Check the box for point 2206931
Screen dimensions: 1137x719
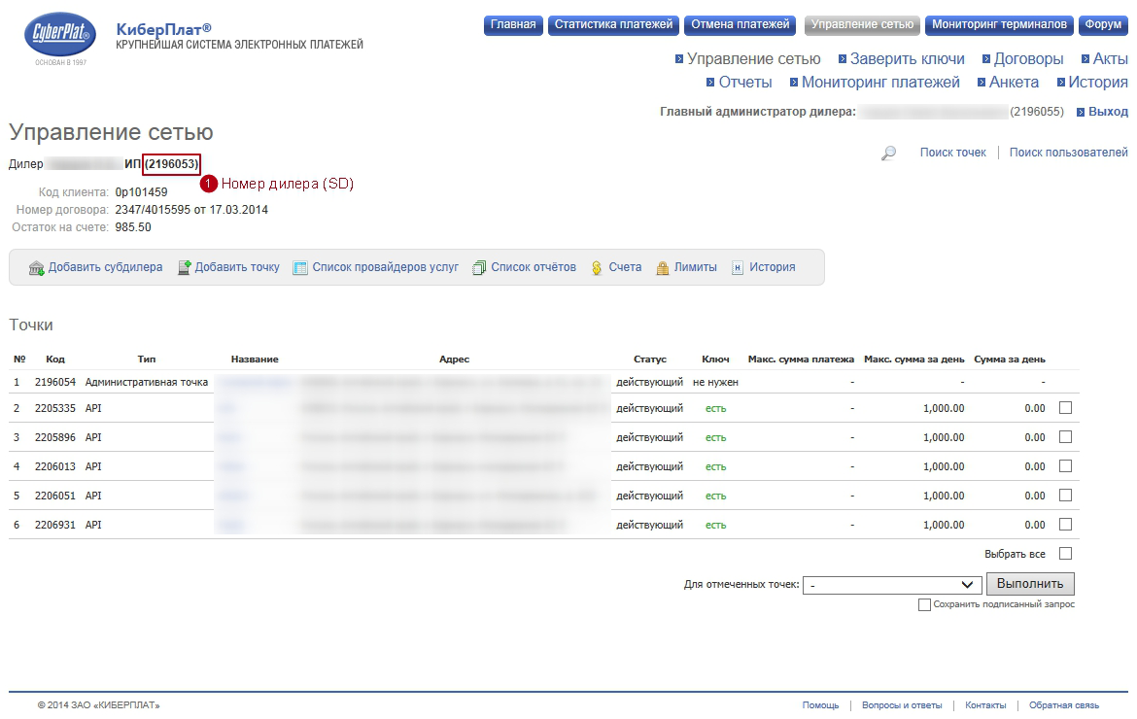coord(1065,525)
